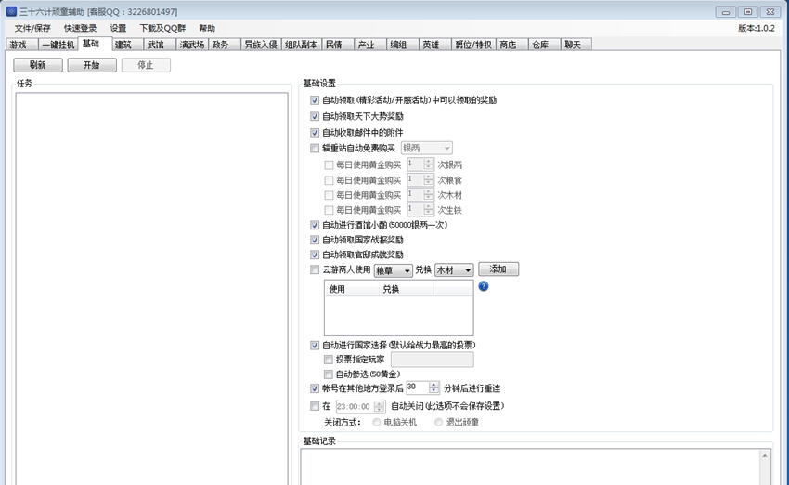Toggle 自动领取国家战报奖励 checkbox
This screenshot has width=789, height=485.
(x=315, y=240)
